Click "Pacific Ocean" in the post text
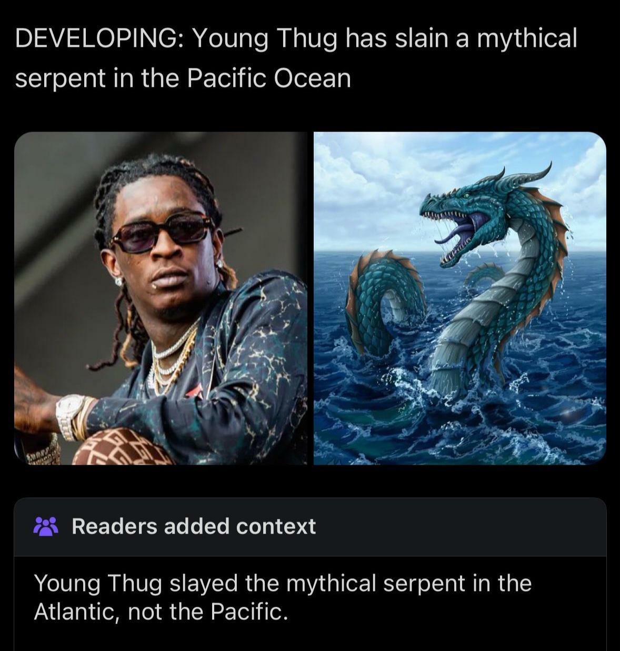620x651 pixels. 268,78
